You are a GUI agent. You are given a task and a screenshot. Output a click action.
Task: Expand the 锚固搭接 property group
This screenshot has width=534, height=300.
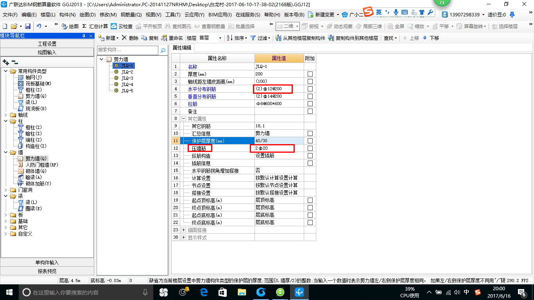pyautogui.click(x=184, y=230)
